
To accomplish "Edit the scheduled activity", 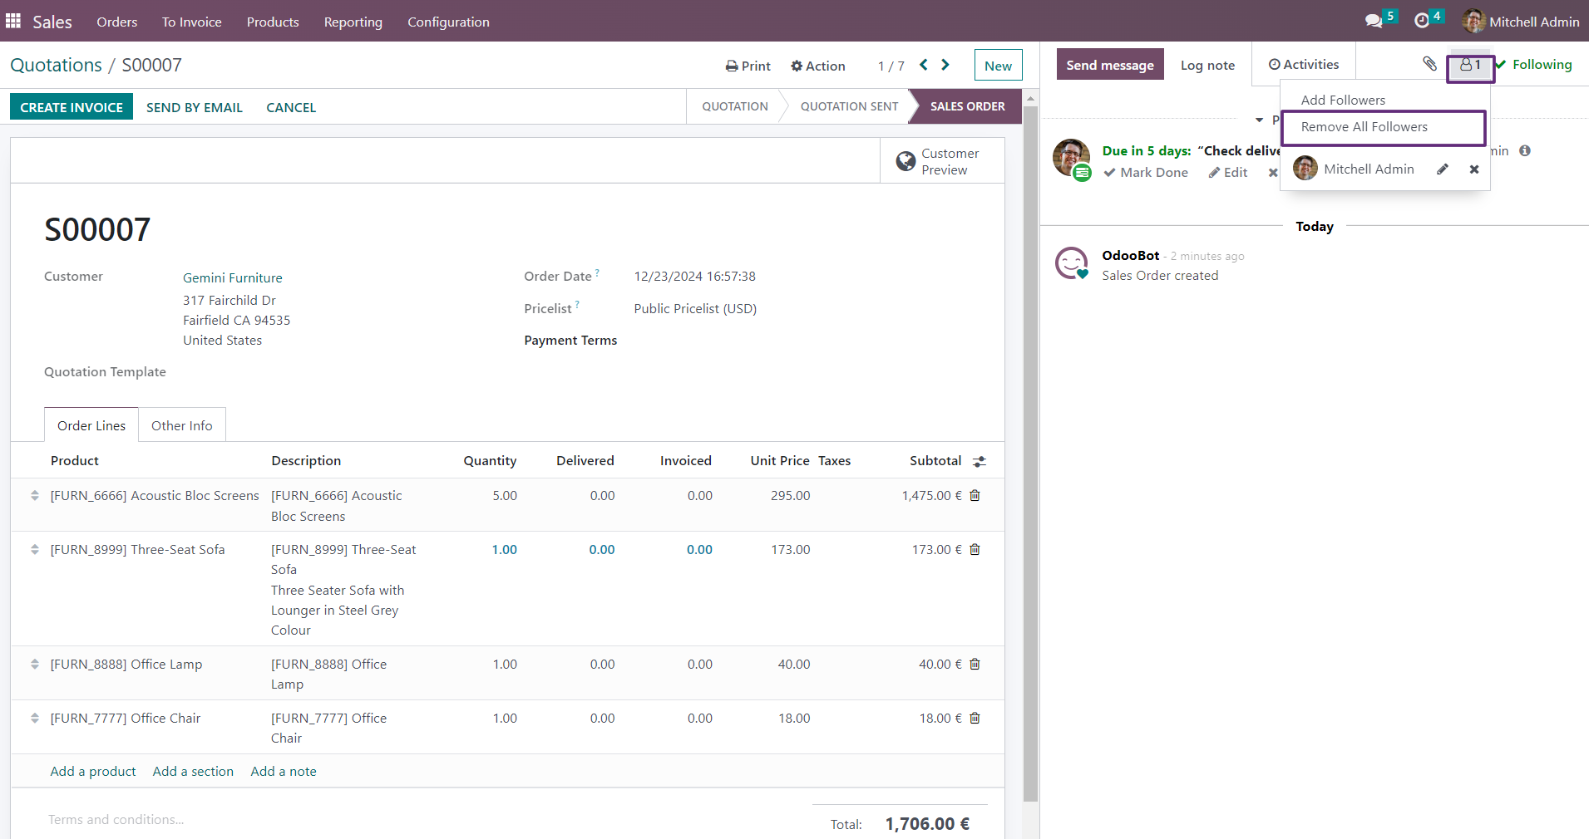I will [1228, 172].
